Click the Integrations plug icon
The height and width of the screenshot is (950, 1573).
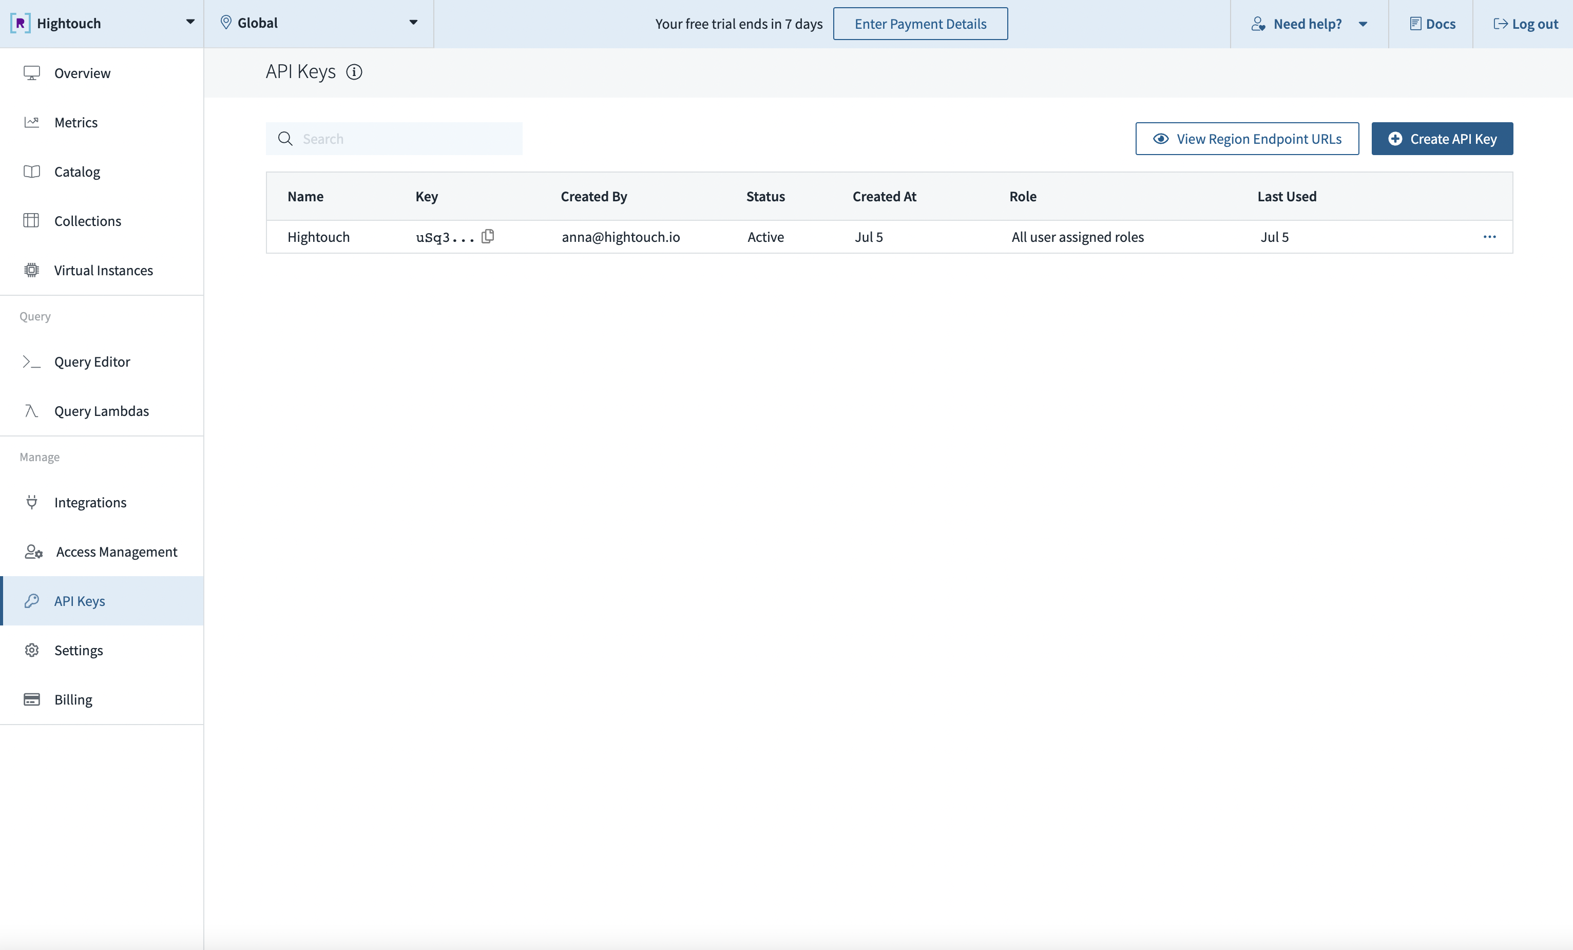coord(31,502)
